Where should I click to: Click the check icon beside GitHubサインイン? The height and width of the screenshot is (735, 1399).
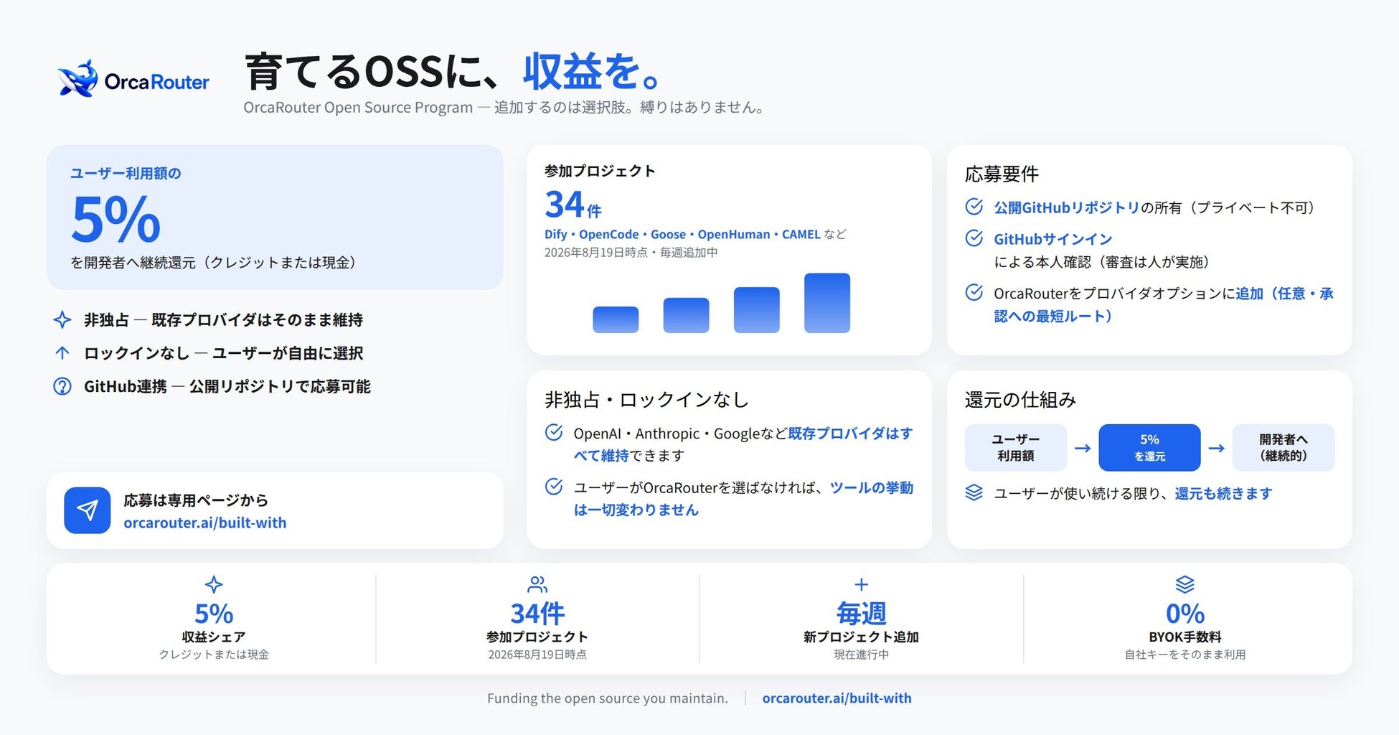(974, 238)
